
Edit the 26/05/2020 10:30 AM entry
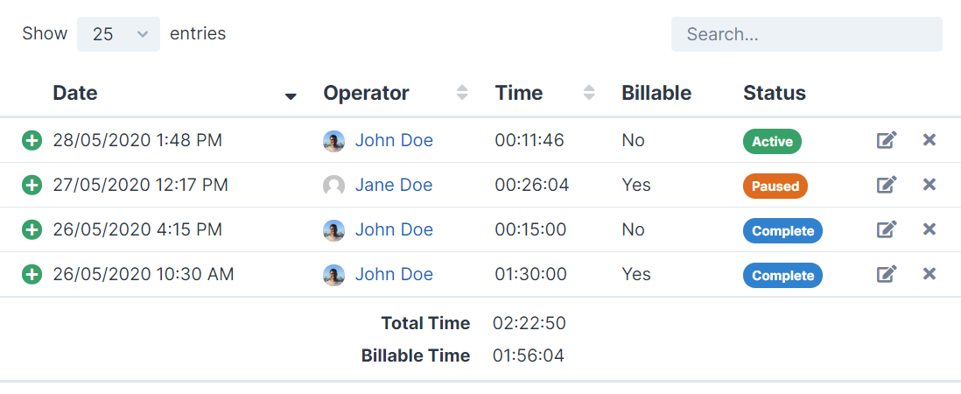pyautogui.click(x=887, y=274)
